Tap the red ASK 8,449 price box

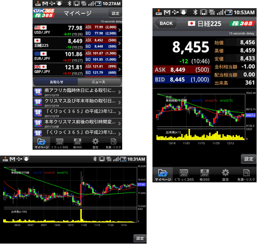pyautogui.click(x=181, y=70)
